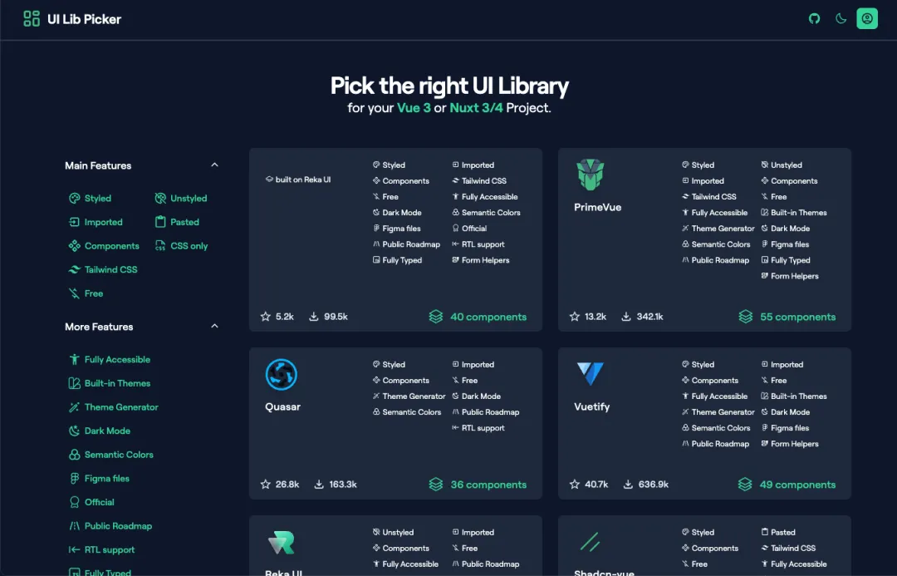Click the 99.5k downloads count
Image resolution: width=897 pixels, height=576 pixels.
point(336,317)
